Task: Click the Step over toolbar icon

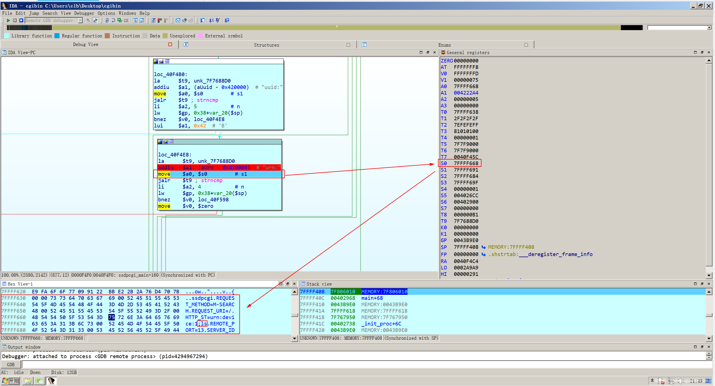Action: coord(113,20)
